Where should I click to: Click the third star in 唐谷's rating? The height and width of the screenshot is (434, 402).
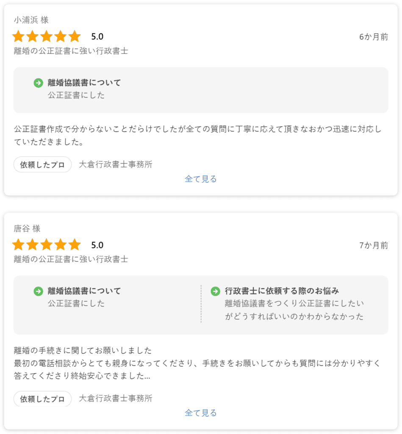click(47, 245)
